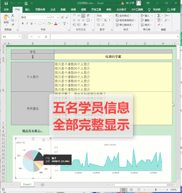Switch to the 视图 ribbon tab

click(x=84, y=10)
